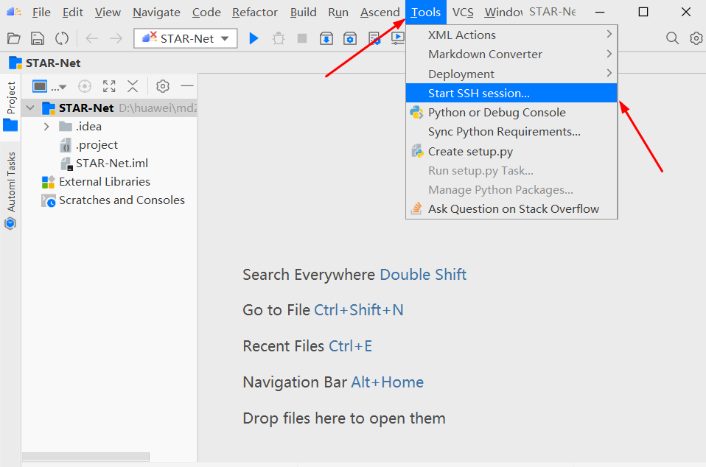Click the Stack Overflow icon in Tools menu
This screenshot has width=706, height=467.
click(x=416, y=208)
